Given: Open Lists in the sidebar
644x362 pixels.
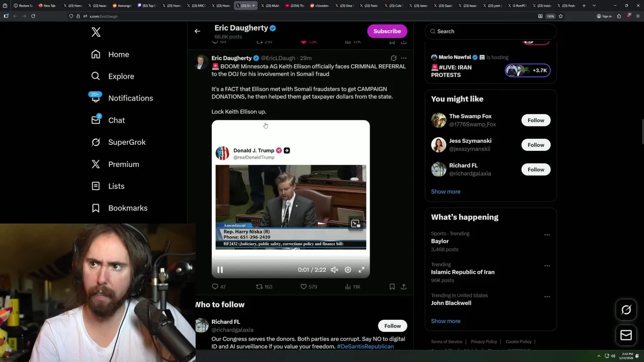Looking at the screenshot, I should pos(108,186).
